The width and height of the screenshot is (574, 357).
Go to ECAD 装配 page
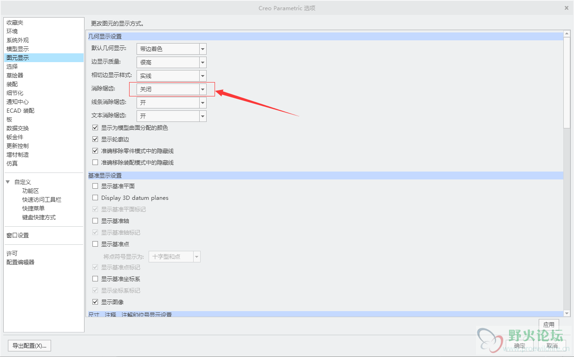(20, 111)
